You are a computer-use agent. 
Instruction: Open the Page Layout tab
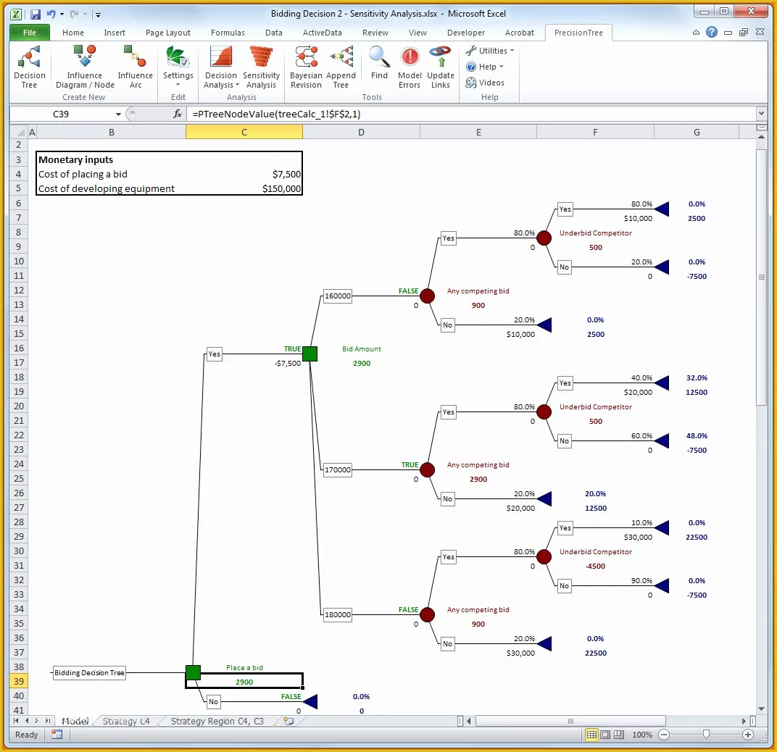[168, 33]
